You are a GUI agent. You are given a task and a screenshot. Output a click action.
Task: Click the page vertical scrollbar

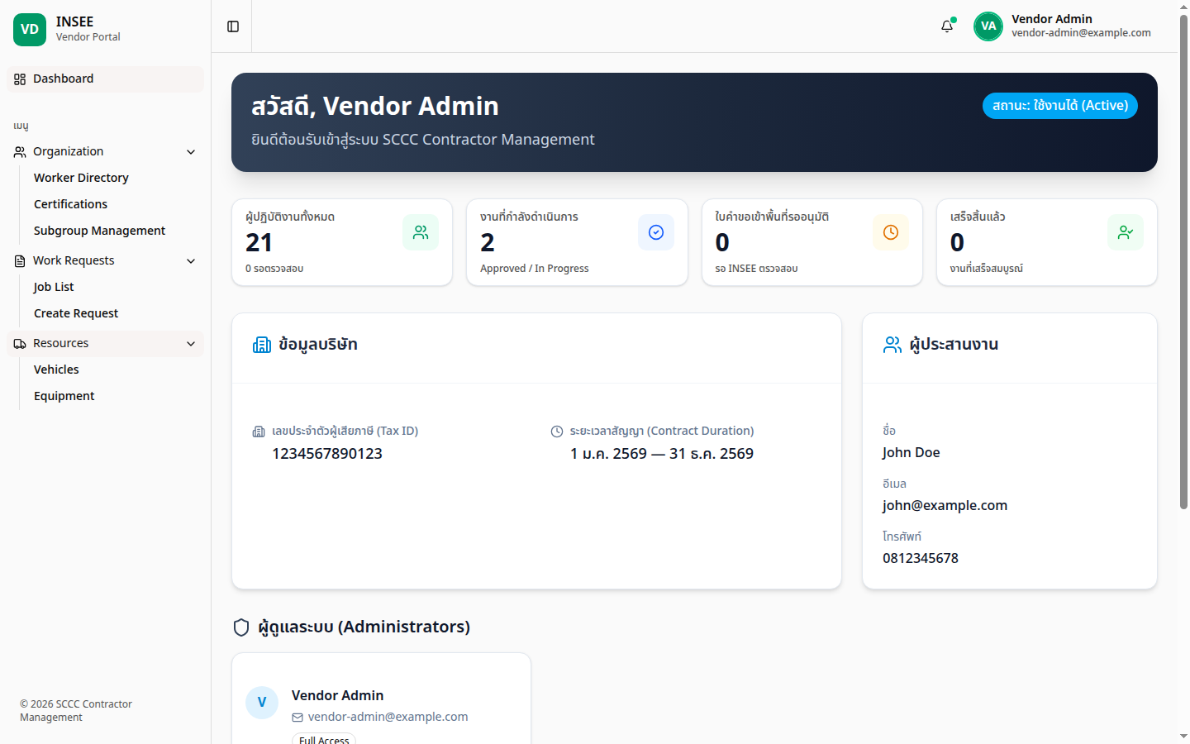click(1183, 263)
